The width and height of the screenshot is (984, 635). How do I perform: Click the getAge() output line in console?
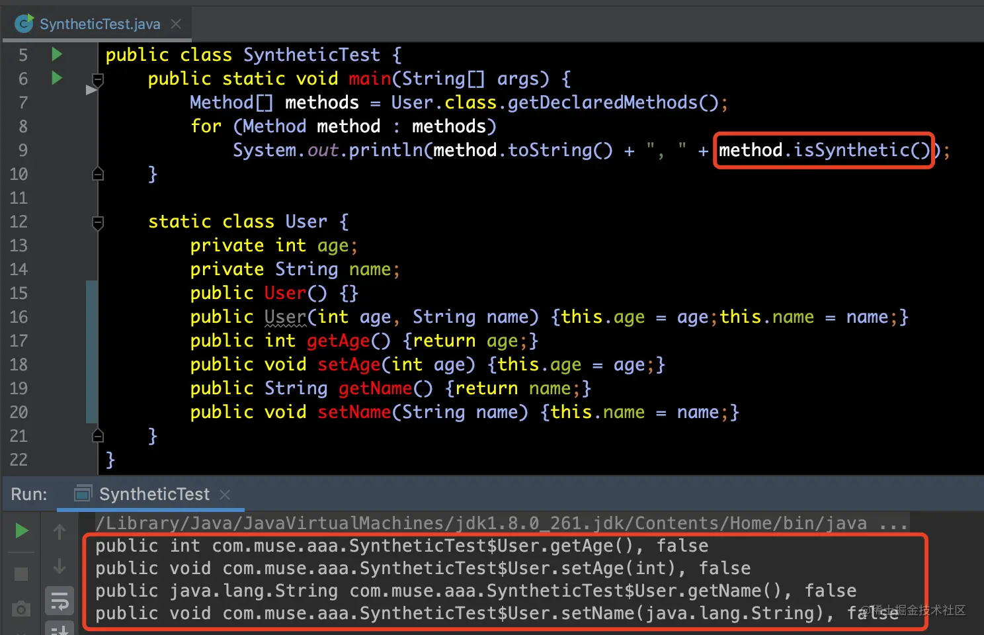[x=401, y=546]
